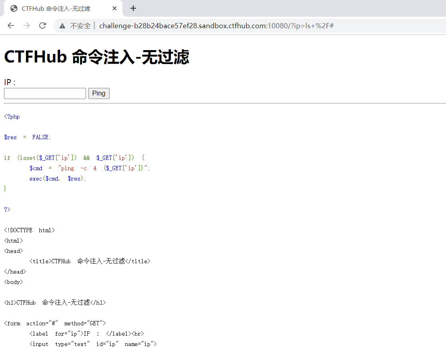Click the CTFHub 命令注入-无过滤 page heading
This screenshot has height=348, width=446.
[x=96, y=57]
